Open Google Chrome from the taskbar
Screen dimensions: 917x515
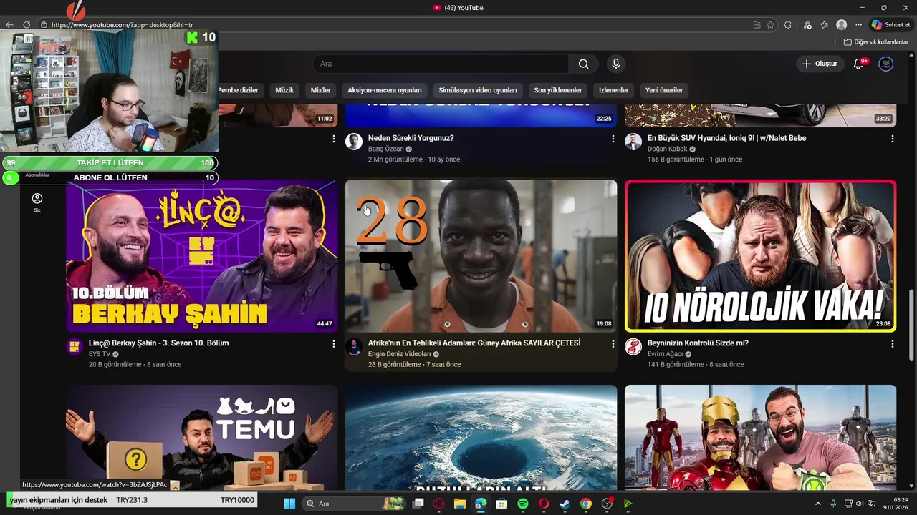[585, 504]
